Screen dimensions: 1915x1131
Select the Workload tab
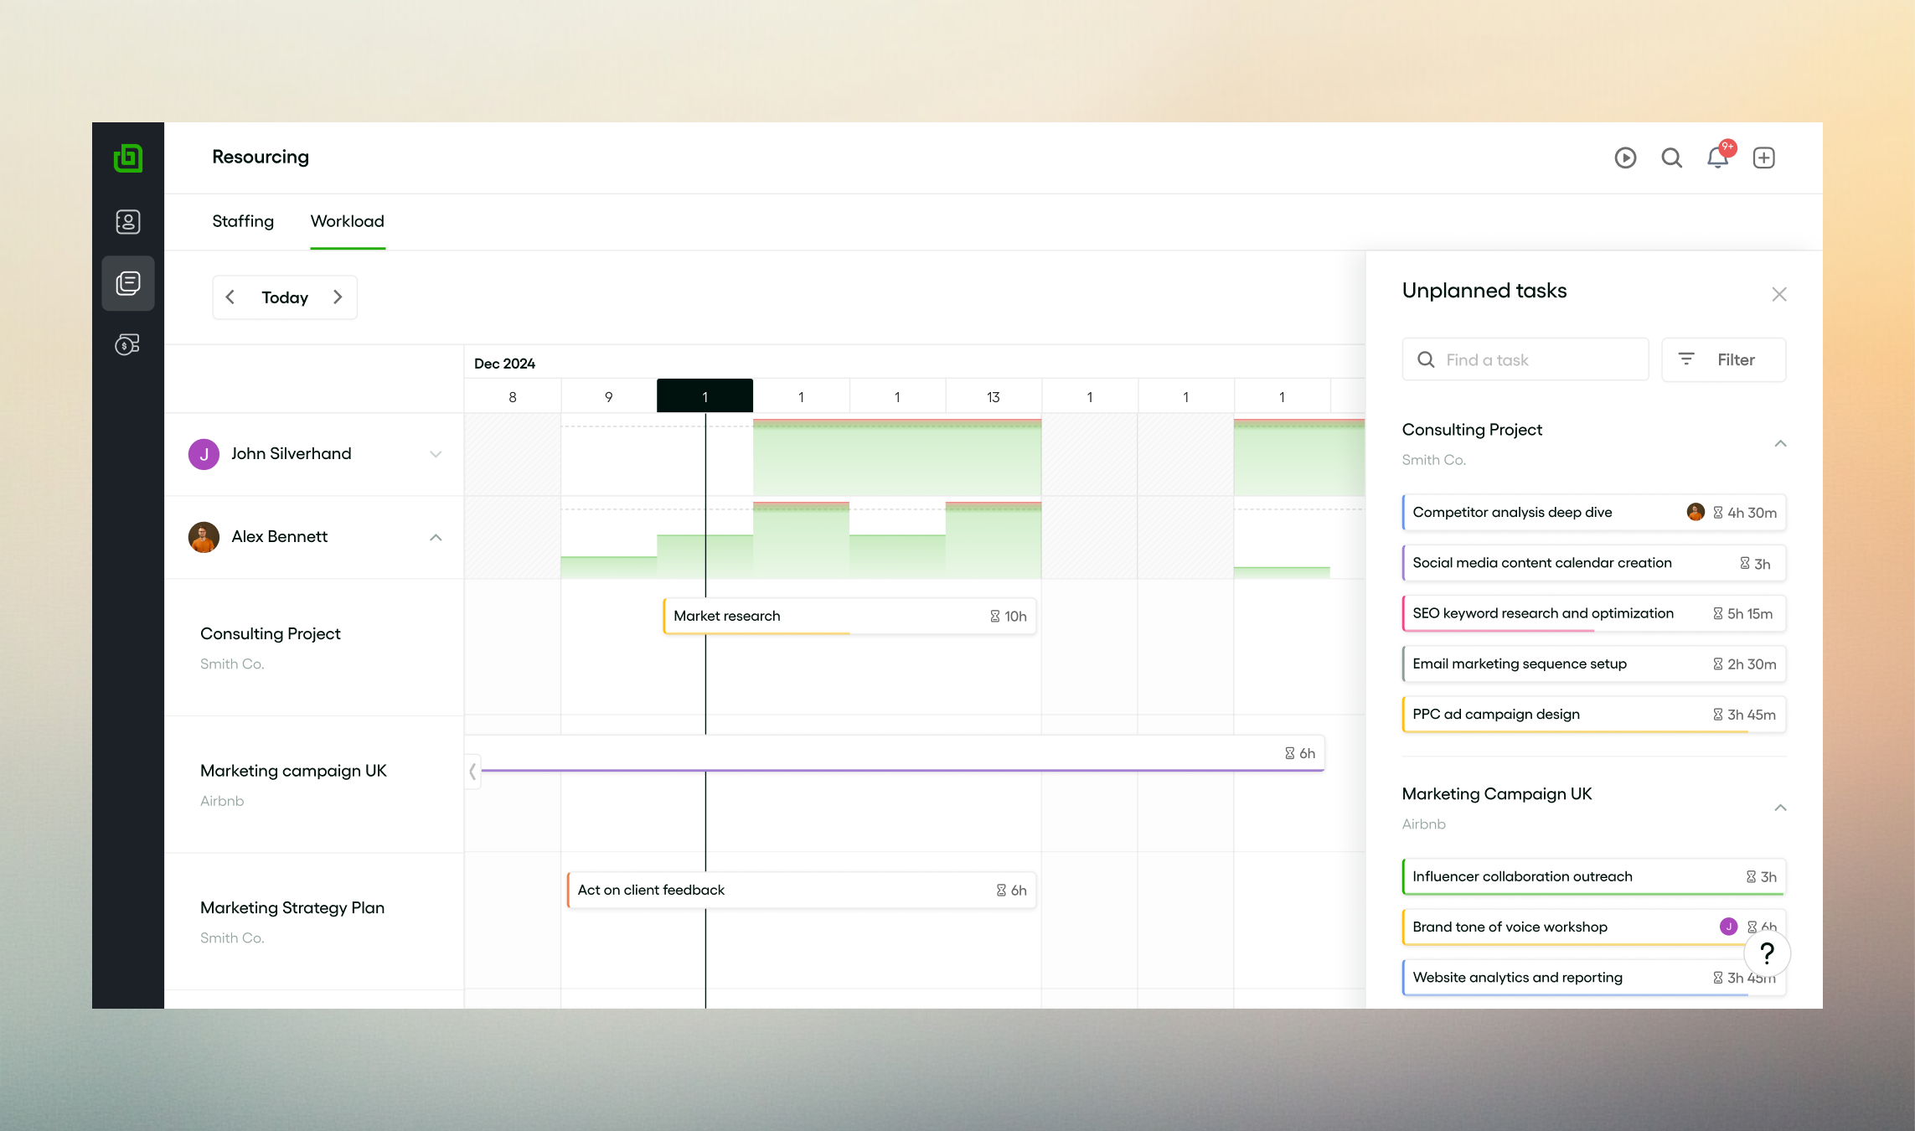pyautogui.click(x=347, y=221)
